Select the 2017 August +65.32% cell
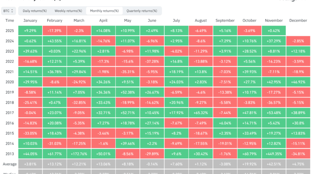 [200, 113]
